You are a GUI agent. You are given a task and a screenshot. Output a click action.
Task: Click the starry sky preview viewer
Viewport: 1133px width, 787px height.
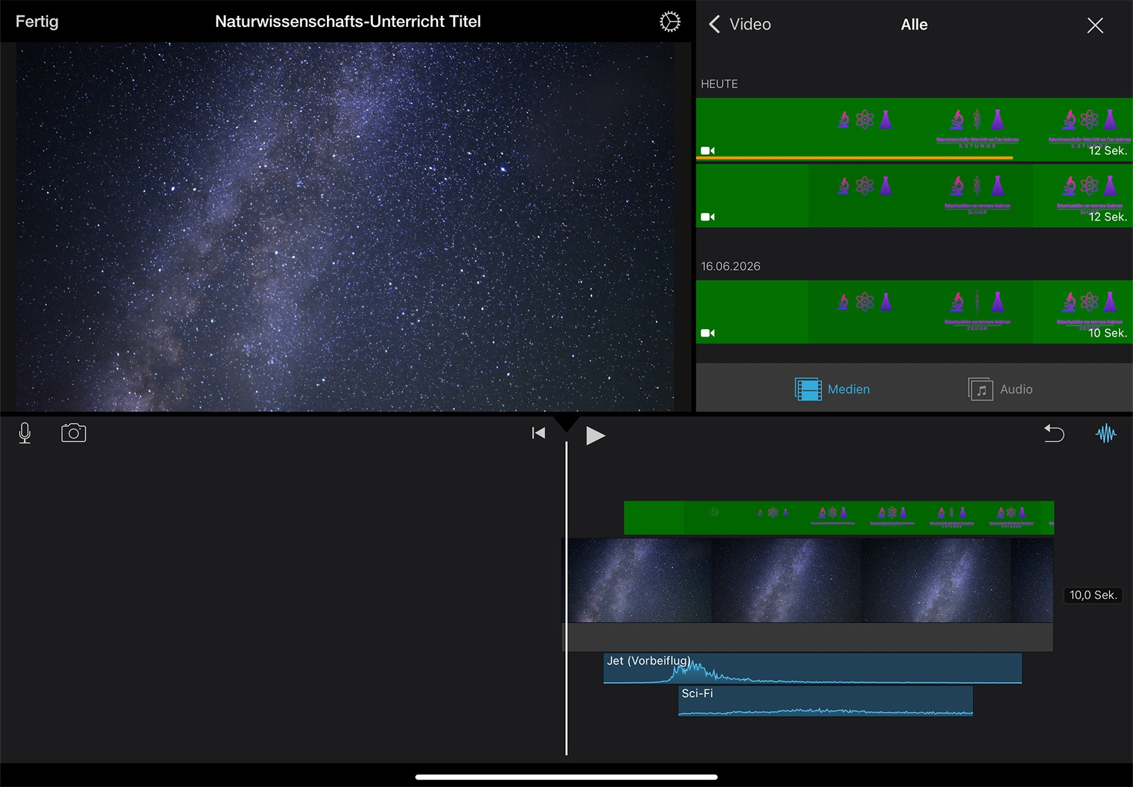pos(345,227)
